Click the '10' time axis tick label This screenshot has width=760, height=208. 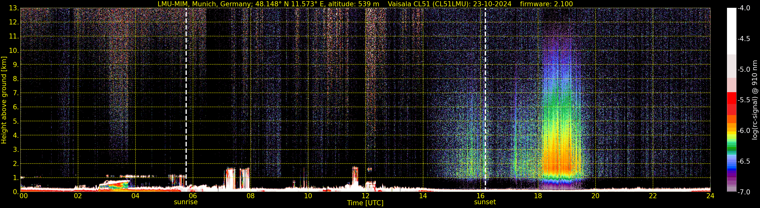[308, 196]
